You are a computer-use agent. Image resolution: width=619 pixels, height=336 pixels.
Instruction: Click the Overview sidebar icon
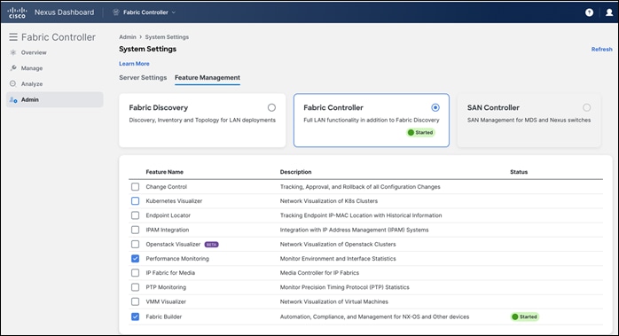[13, 52]
